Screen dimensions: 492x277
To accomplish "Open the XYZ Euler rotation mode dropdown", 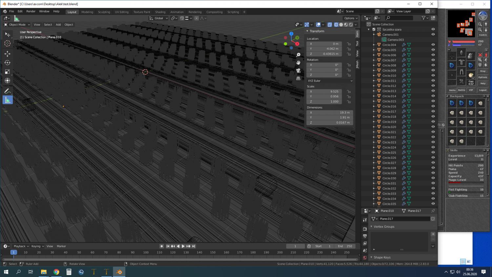I will (x=330, y=81).
